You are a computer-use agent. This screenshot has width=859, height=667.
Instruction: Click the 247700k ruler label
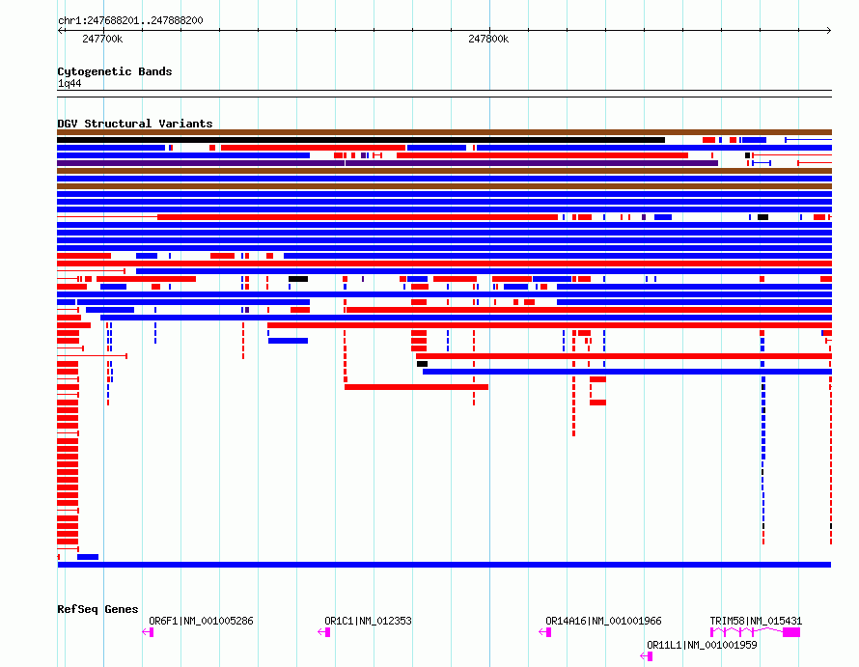pos(102,39)
